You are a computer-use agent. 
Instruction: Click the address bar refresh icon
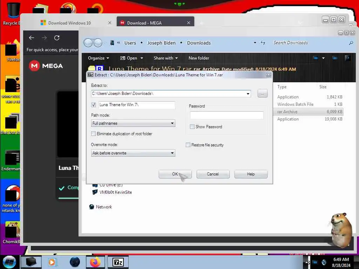pyautogui.click(x=263, y=43)
